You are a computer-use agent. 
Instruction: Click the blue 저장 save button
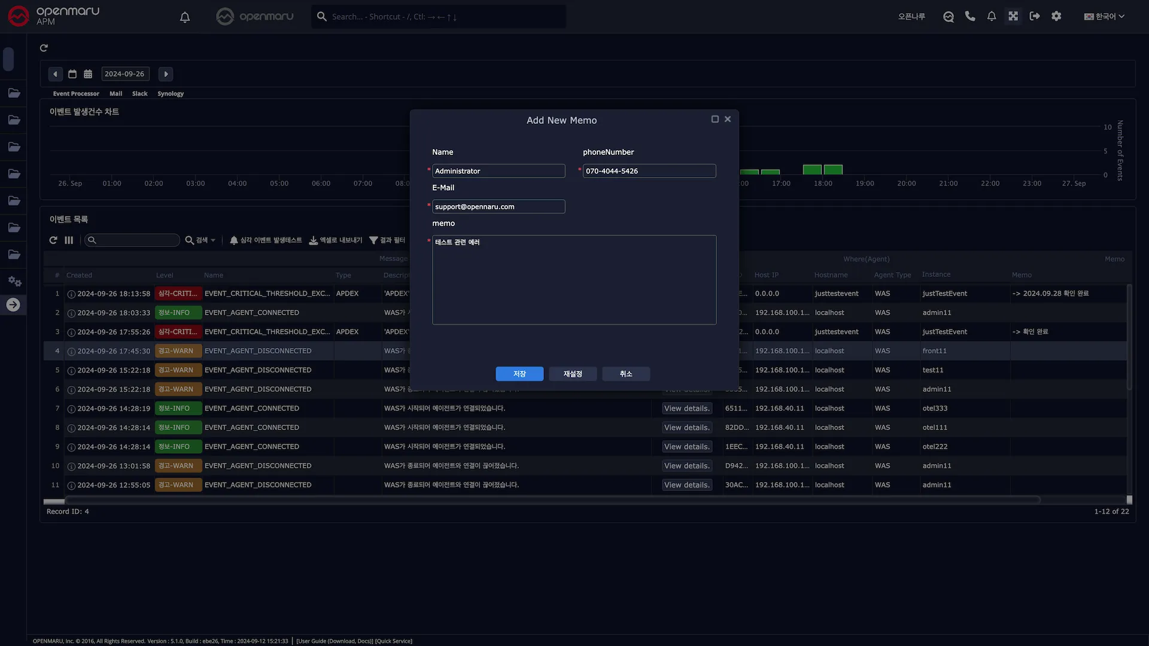pos(519,374)
